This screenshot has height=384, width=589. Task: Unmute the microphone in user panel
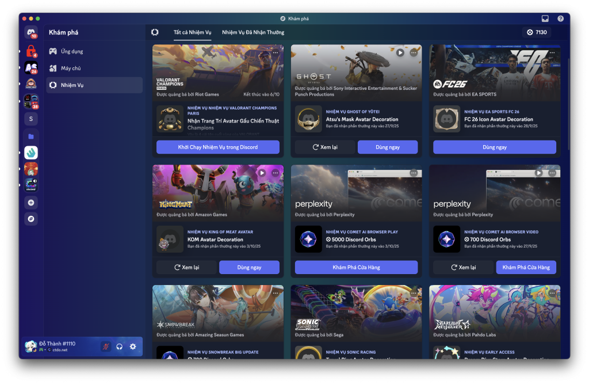106,347
